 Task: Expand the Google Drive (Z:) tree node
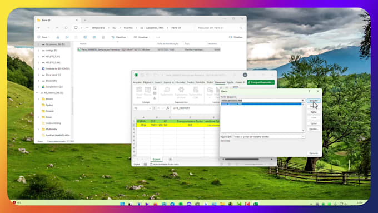coord(38,87)
